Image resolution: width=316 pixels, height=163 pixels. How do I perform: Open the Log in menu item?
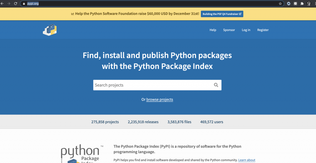(246, 30)
